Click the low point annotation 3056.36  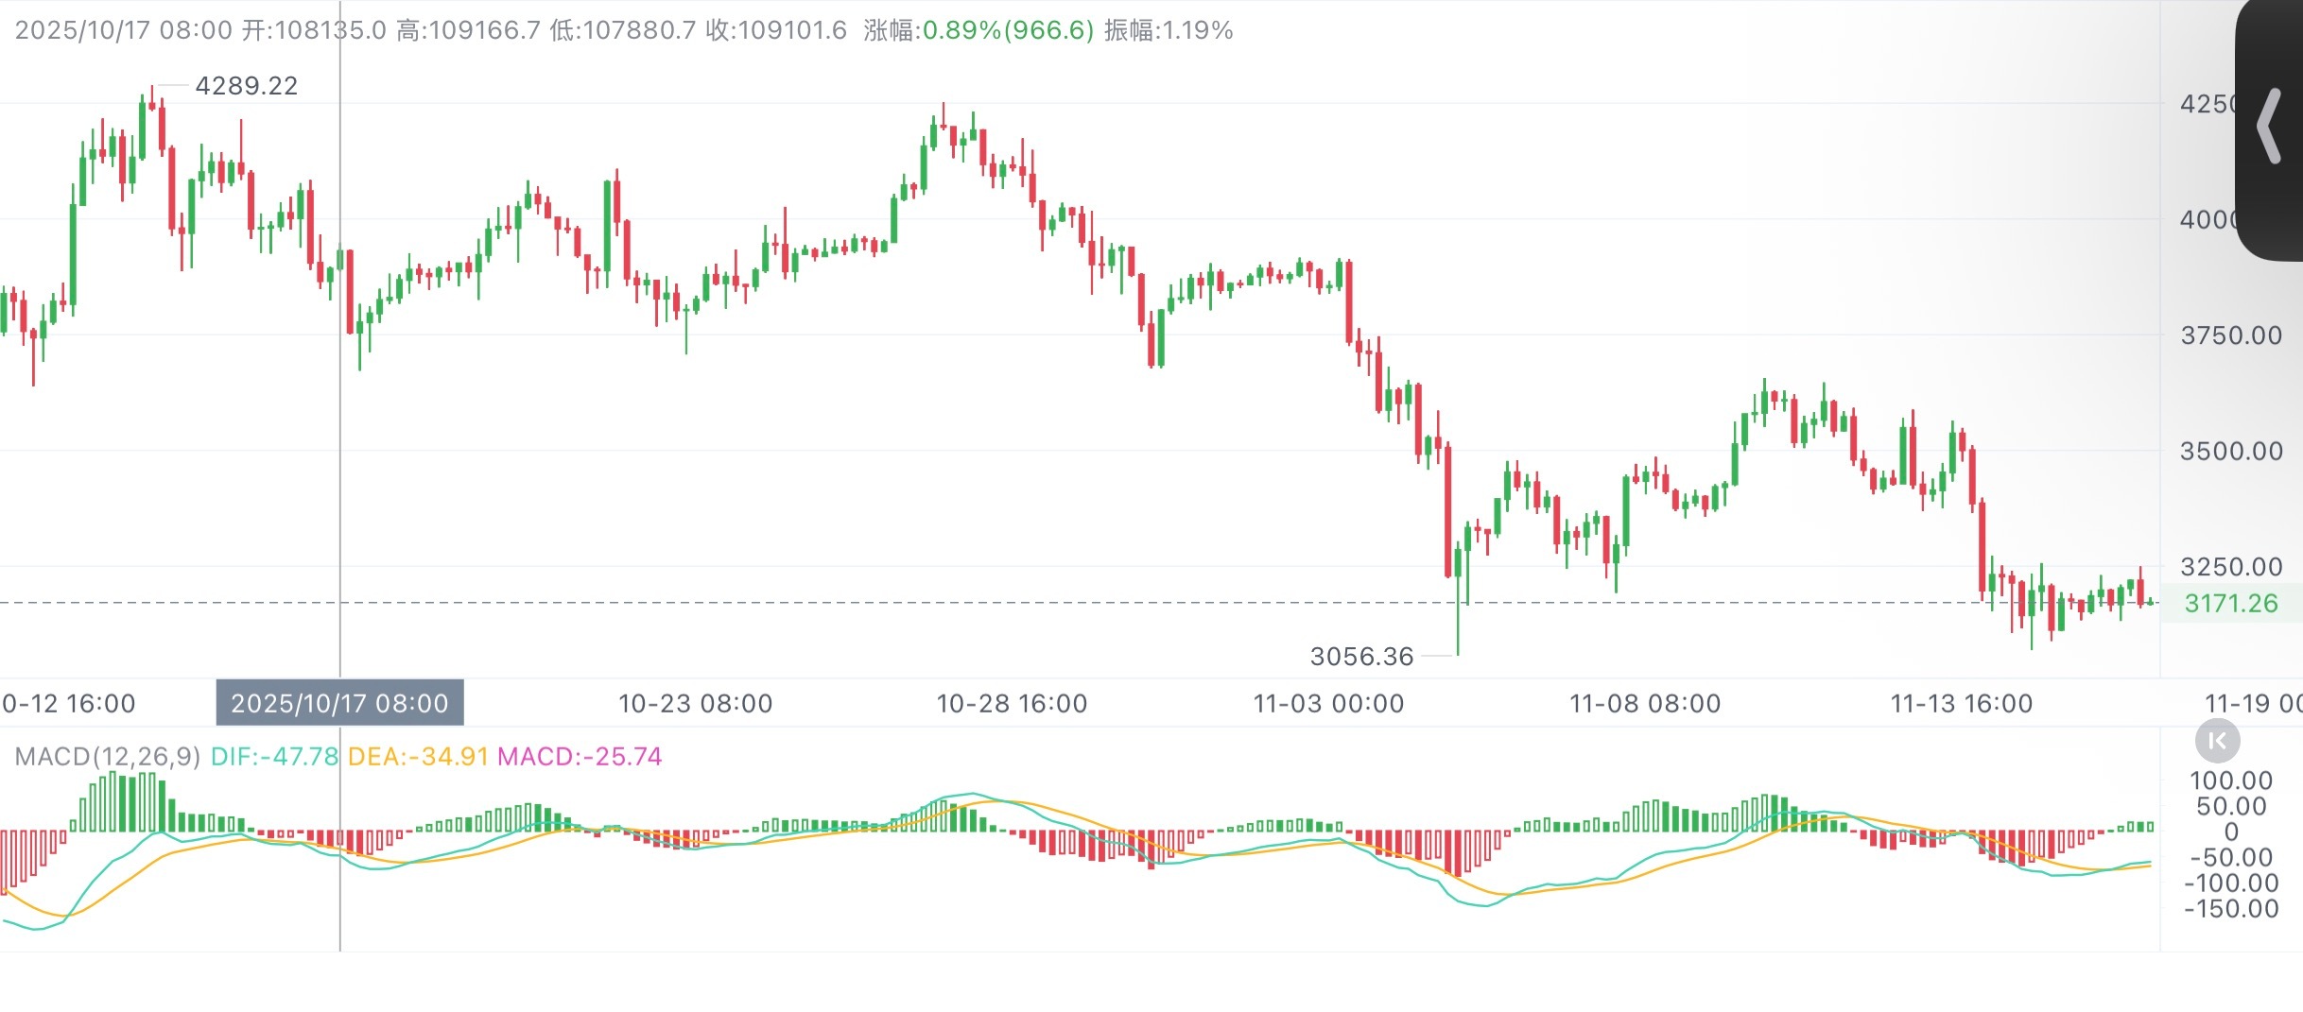[1361, 656]
